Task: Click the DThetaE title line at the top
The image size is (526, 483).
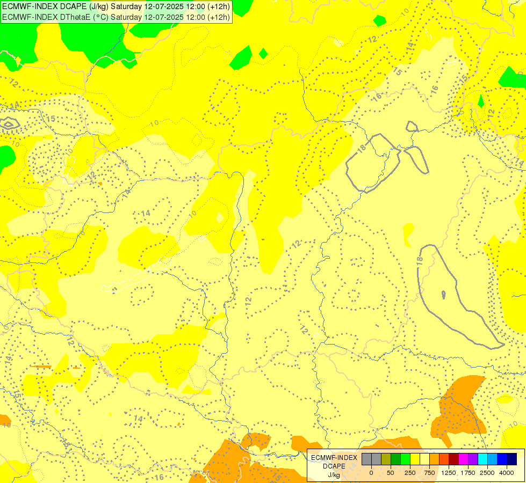Action: (x=116, y=17)
